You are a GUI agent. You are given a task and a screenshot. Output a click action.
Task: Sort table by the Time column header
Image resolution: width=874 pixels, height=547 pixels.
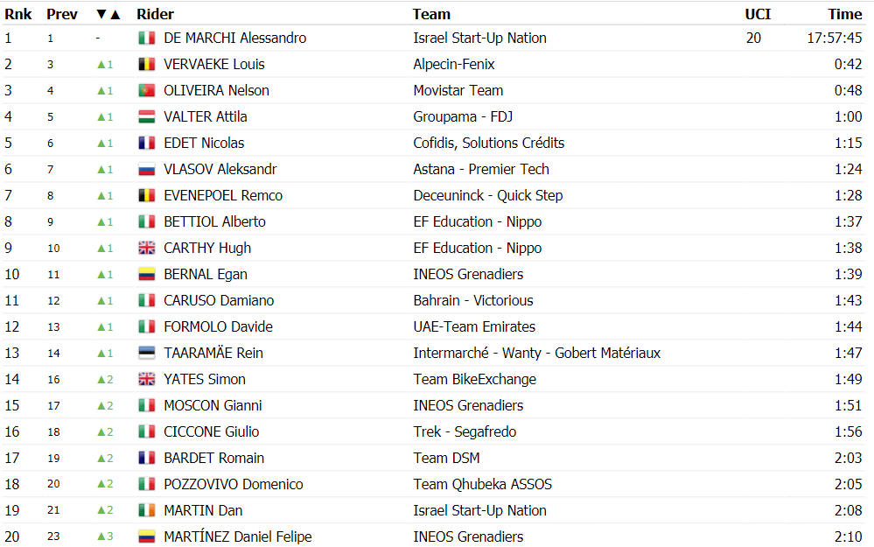tap(845, 15)
